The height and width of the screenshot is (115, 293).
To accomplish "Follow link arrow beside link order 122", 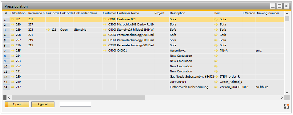I will pyautogui.click(x=48, y=29).
